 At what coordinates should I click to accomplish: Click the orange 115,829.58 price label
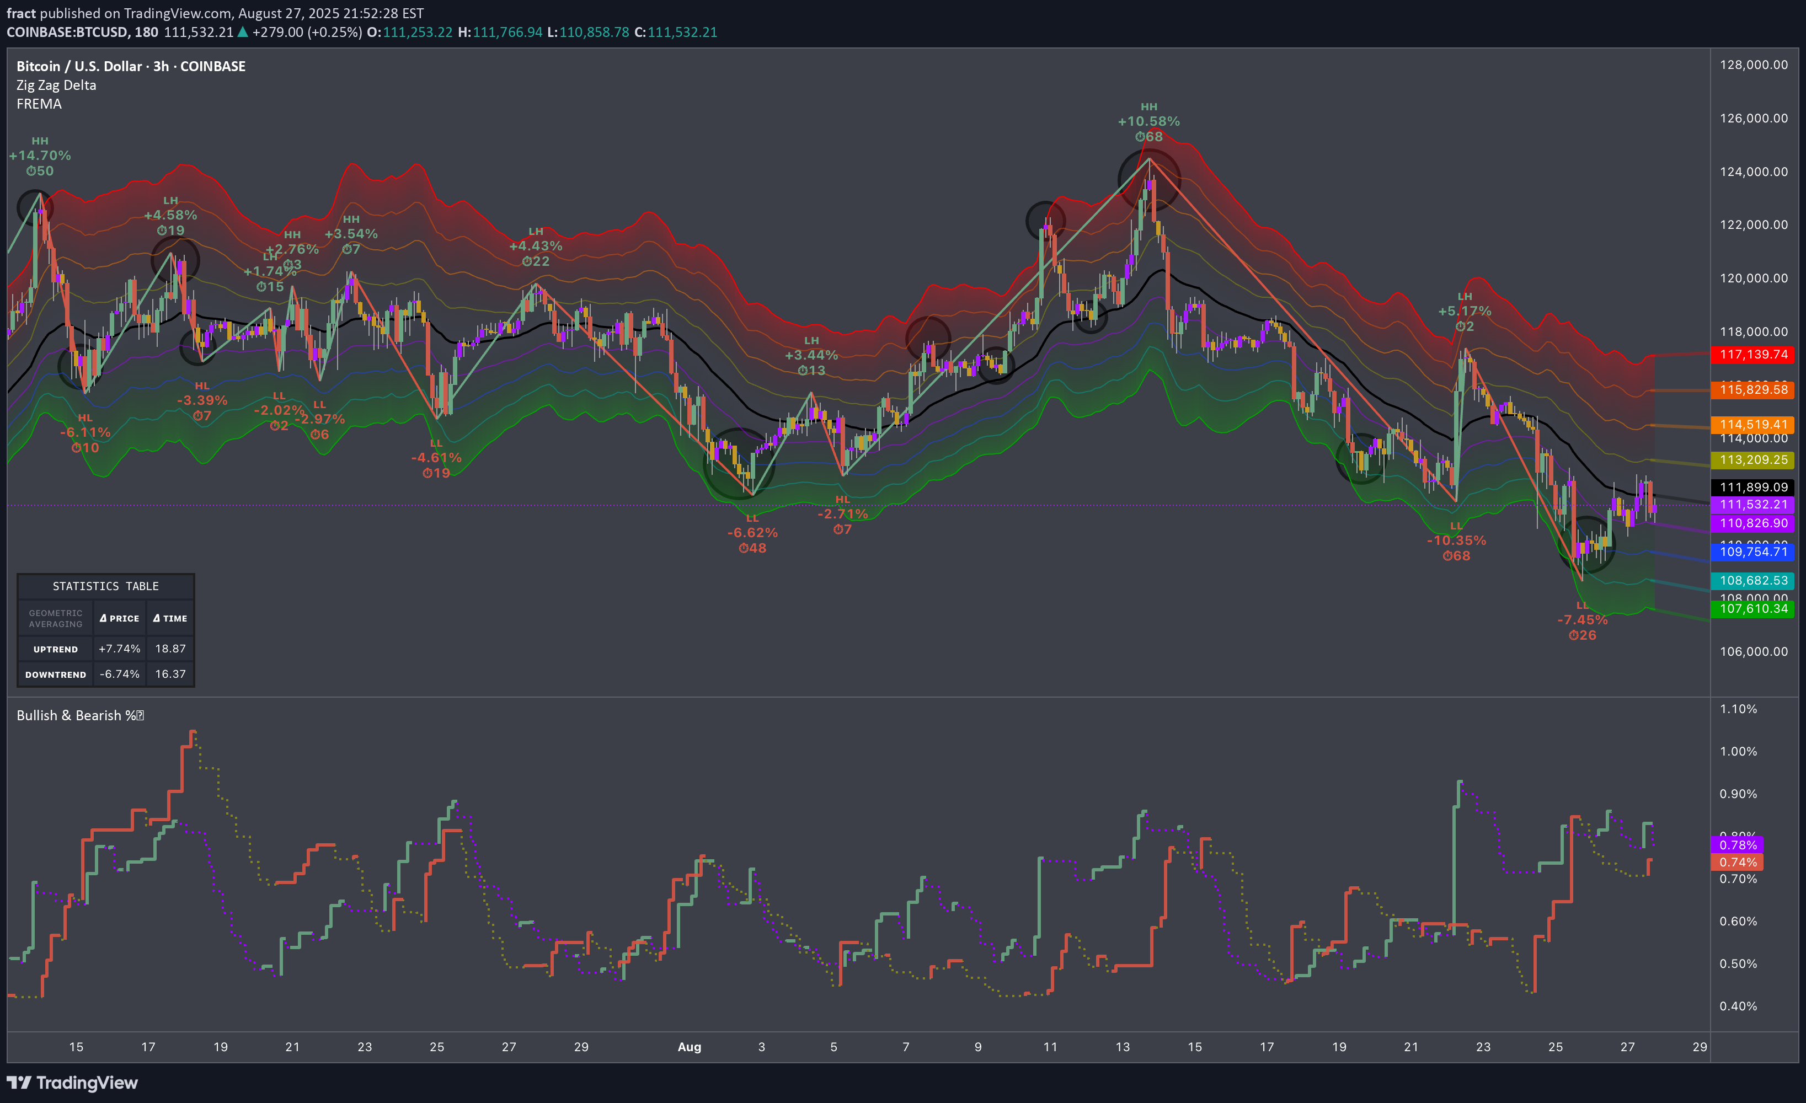coord(1752,390)
